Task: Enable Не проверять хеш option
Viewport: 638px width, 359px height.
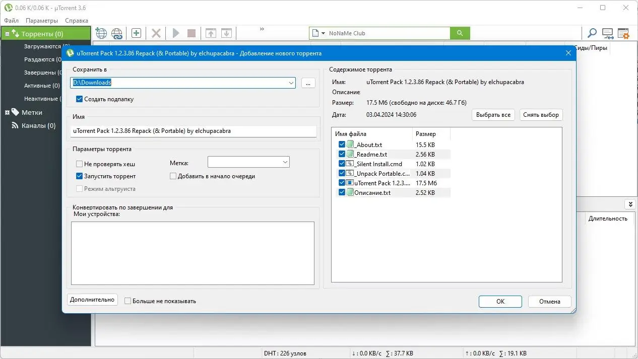Action: pyautogui.click(x=79, y=164)
